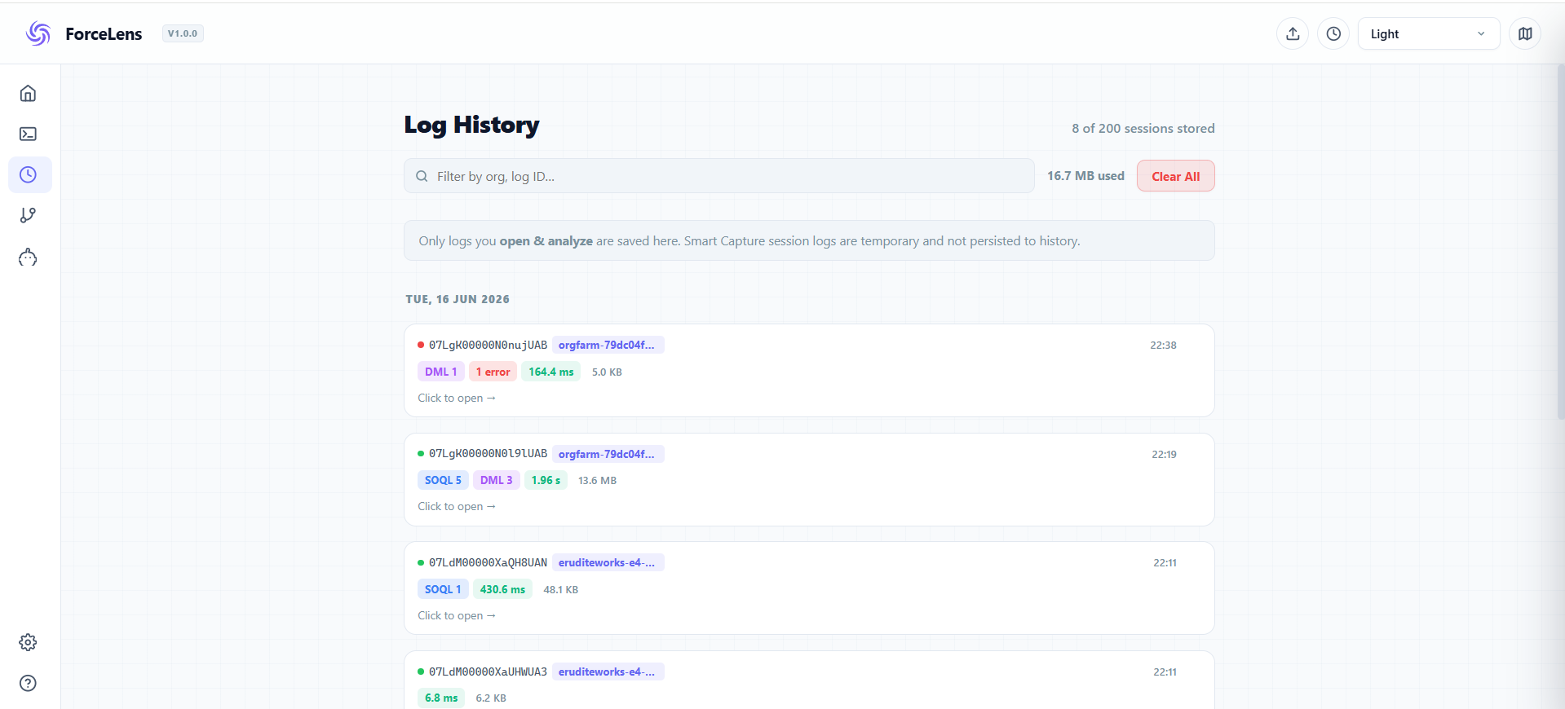Open log 07LgK00000N0nujUAB
Image resolution: width=1565 pixels, height=709 pixels.
tap(809, 371)
